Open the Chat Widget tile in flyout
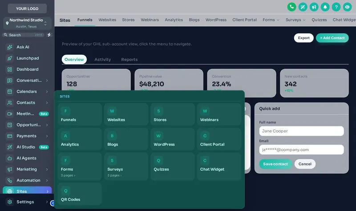 (219, 166)
